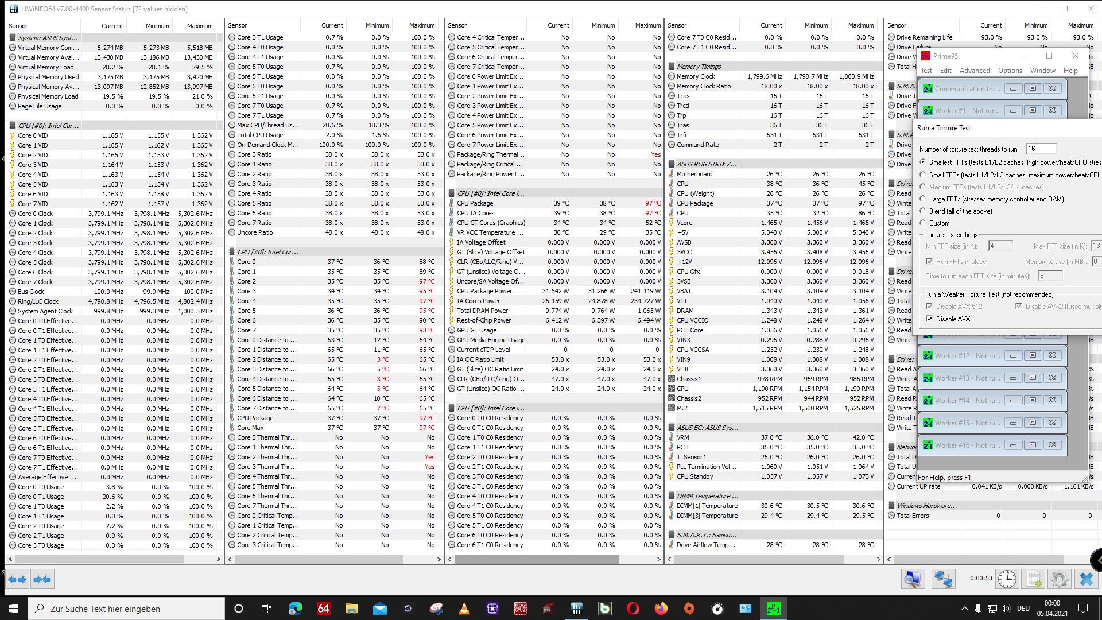Click the HWiNFO network connection icon

[943, 579]
